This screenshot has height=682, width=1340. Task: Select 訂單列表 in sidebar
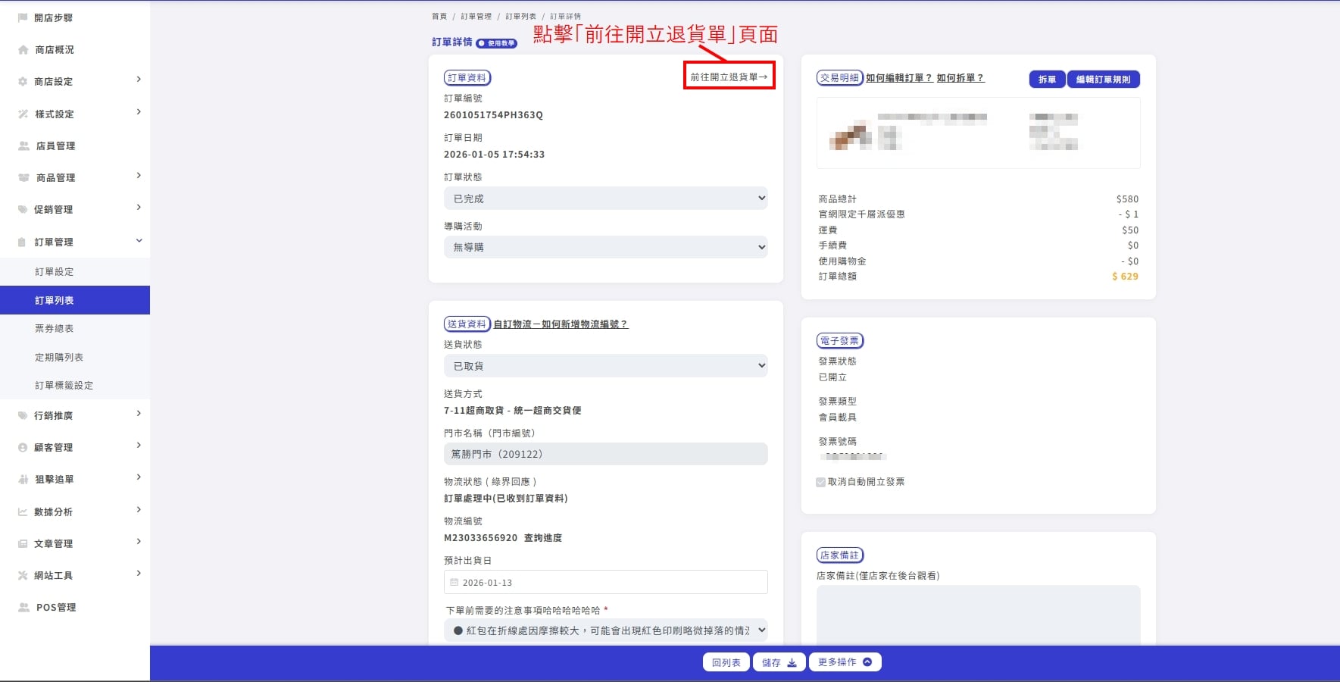[75, 300]
